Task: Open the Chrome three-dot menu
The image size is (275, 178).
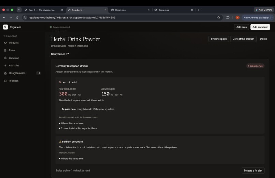Action: coord(271,17)
